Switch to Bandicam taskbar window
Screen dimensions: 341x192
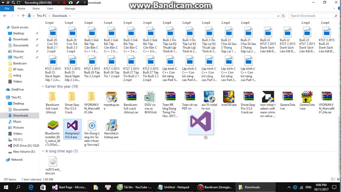pyautogui.click(x=215, y=187)
